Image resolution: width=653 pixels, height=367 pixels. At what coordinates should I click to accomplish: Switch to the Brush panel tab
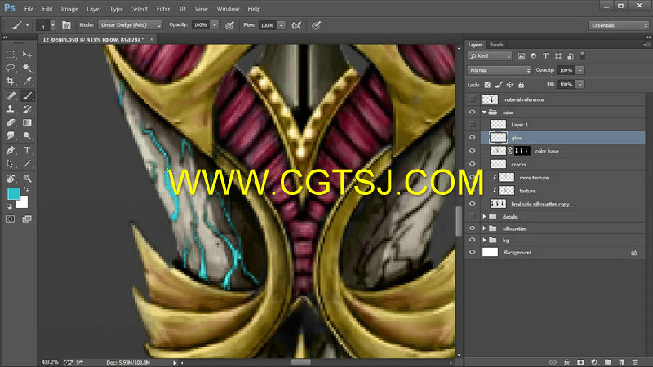[x=496, y=45]
